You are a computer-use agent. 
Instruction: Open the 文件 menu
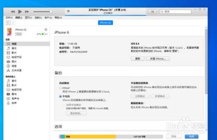(9, 17)
